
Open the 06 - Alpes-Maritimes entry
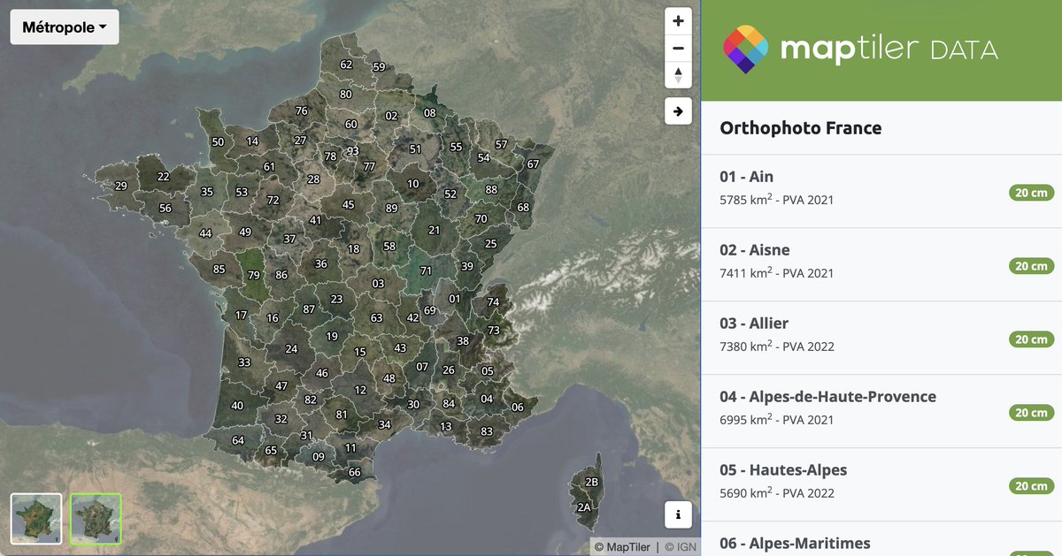pyautogui.click(x=881, y=539)
